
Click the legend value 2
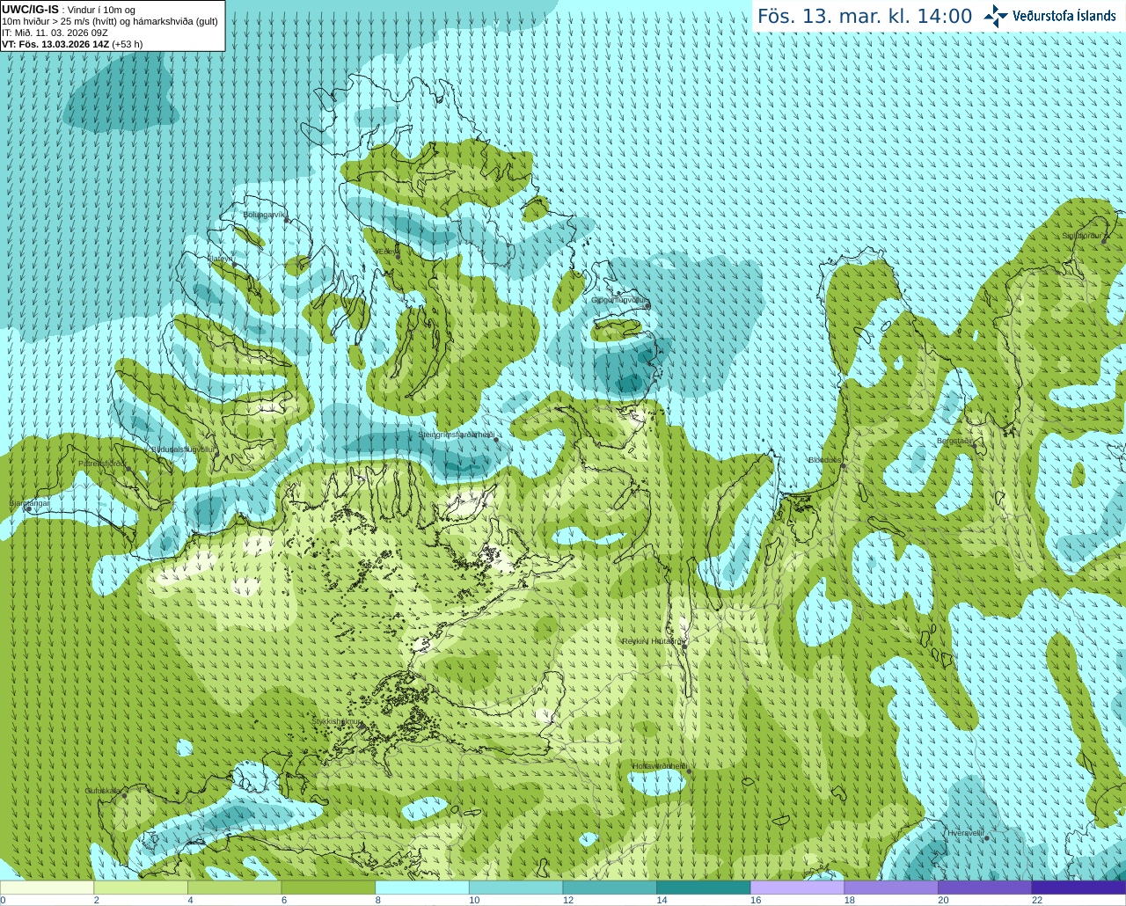click(x=97, y=901)
